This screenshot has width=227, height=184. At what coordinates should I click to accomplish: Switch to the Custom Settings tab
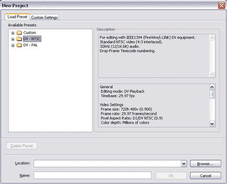click(45, 17)
